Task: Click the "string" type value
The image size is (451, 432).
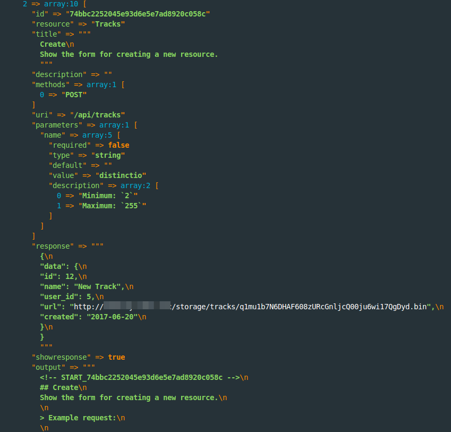Action: [x=108, y=155]
